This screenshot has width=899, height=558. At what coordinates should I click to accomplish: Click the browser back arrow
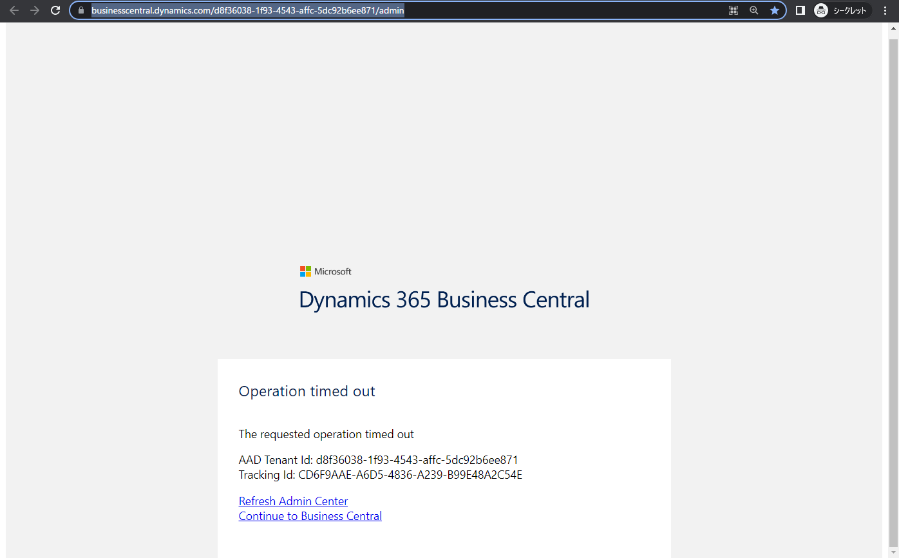(14, 10)
